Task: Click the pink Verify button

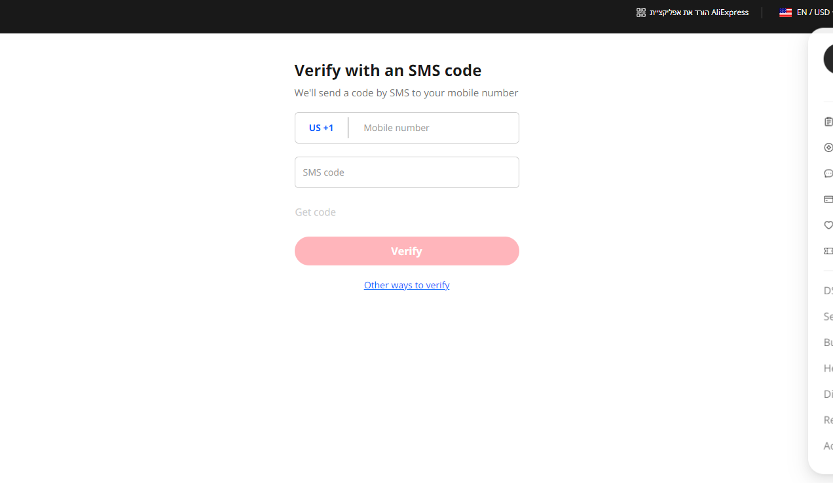Action: pos(407,251)
